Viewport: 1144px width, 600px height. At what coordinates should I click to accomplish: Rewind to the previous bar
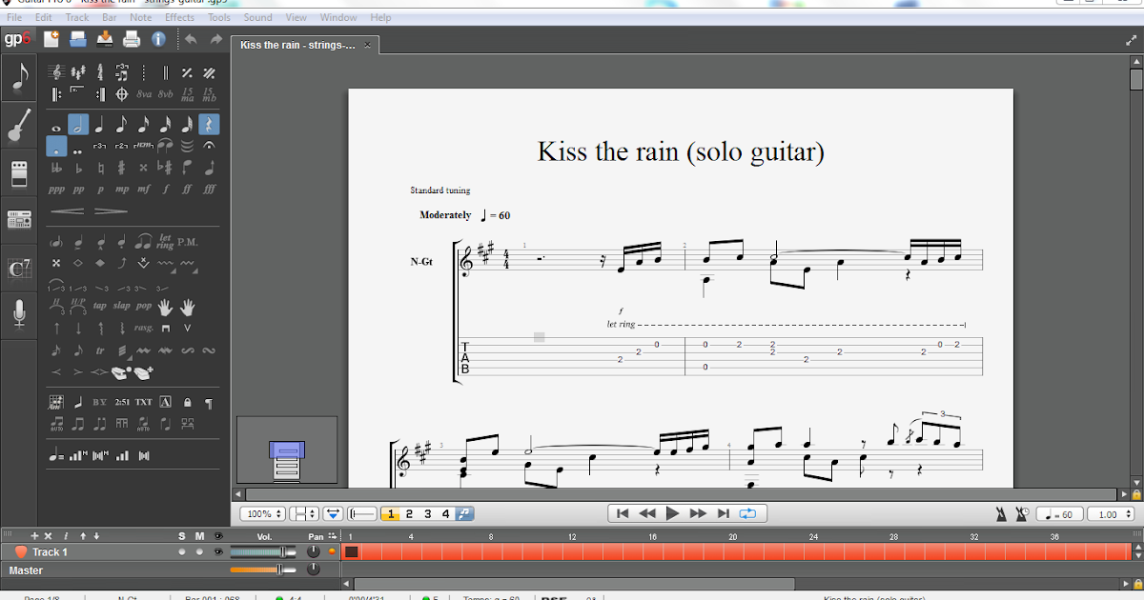point(647,513)
